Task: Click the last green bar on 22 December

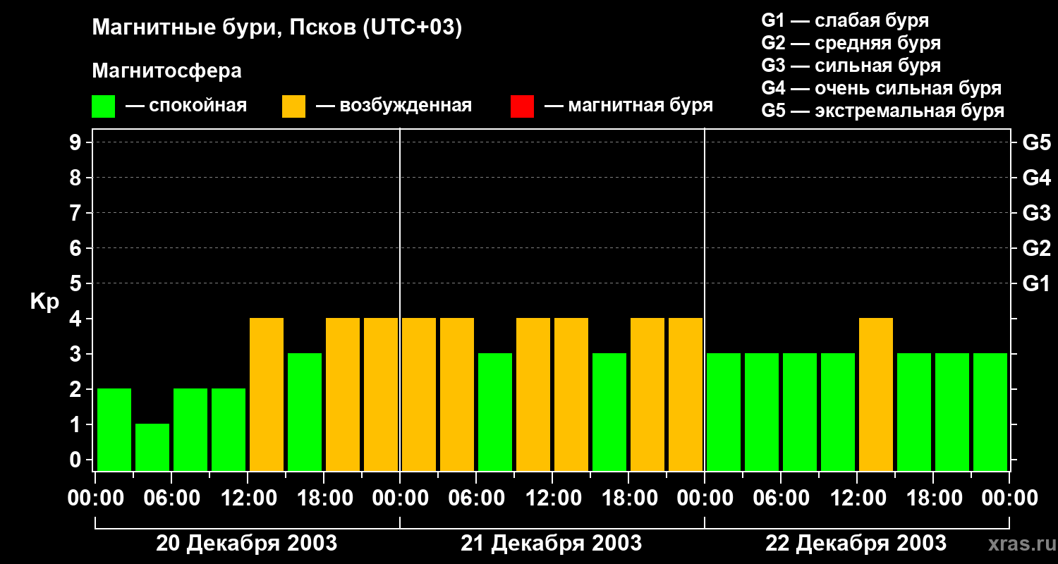Action: tap(990, 412)
